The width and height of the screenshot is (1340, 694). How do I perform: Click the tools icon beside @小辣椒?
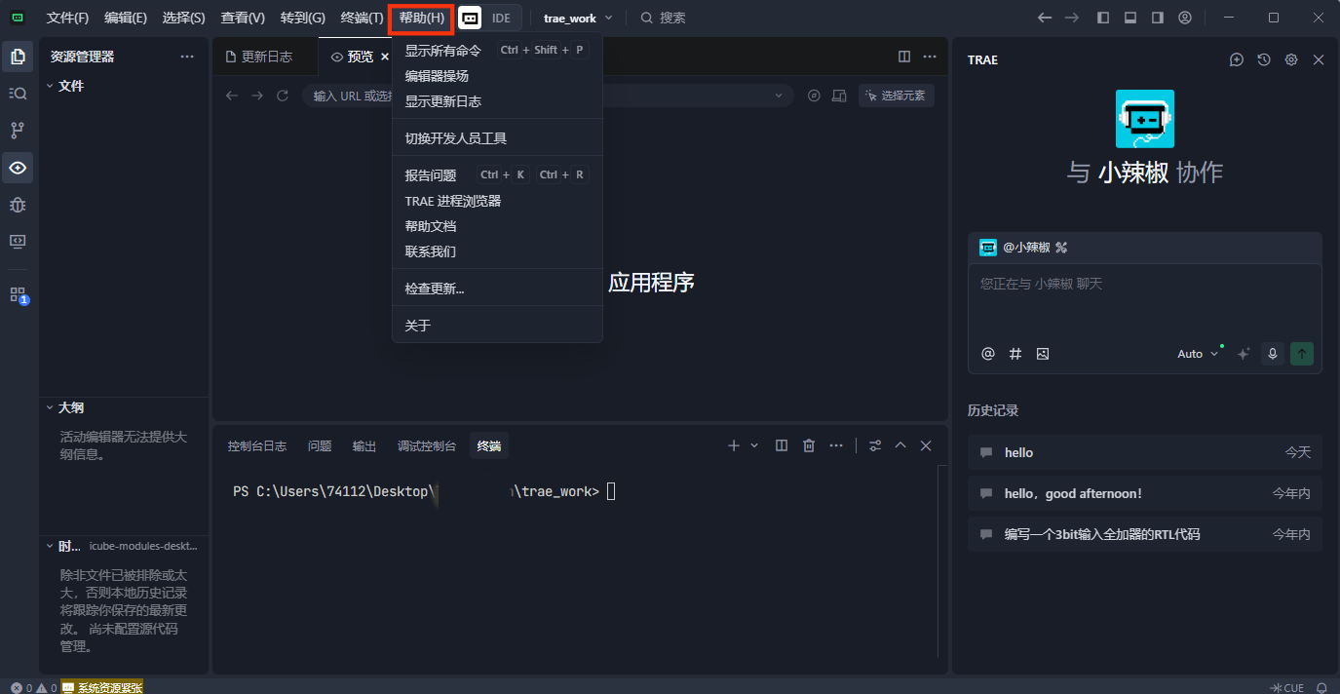click(1062, 248)
